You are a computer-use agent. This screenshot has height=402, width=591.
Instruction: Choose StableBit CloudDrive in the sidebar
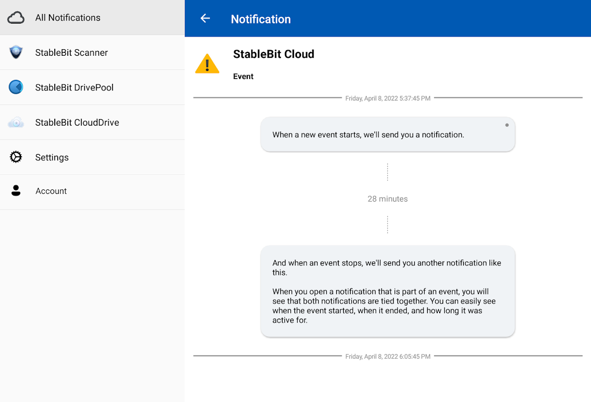[x=77, y=122]
